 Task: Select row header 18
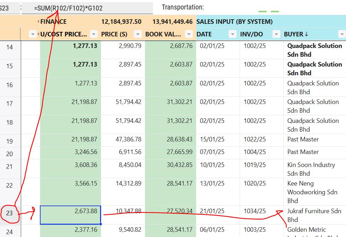click(x=9, y=125)
